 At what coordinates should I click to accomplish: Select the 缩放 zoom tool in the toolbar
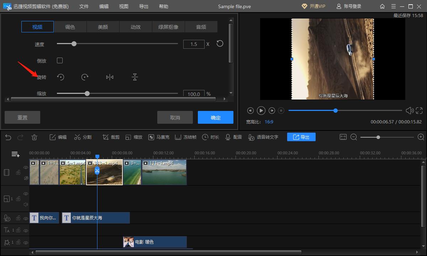pos(133,137)
